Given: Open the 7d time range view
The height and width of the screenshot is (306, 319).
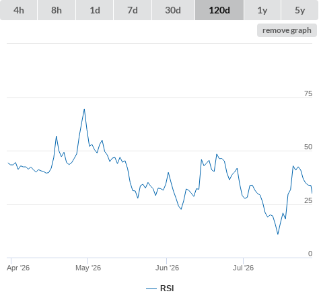Looking at the screenshot, I should [x=133, y=10].
